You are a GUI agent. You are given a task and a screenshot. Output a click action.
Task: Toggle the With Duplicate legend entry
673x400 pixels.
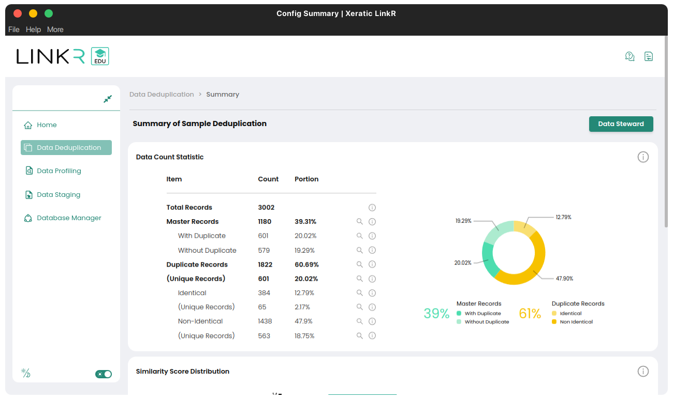482,313
